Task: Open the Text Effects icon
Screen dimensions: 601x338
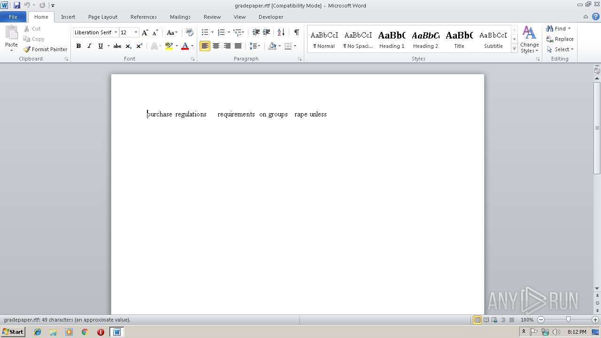Action: tap(154, 46)
